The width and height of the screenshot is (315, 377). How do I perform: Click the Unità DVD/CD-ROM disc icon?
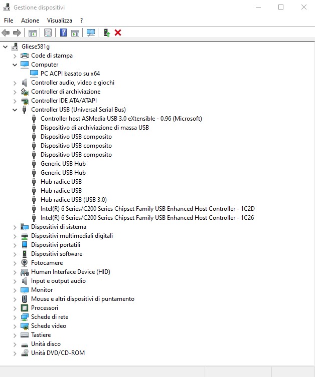click(25, 353)
